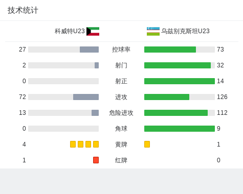Click Kuwait's rightmost yellow card icon

pyautogui.click(x=96, y=144)
